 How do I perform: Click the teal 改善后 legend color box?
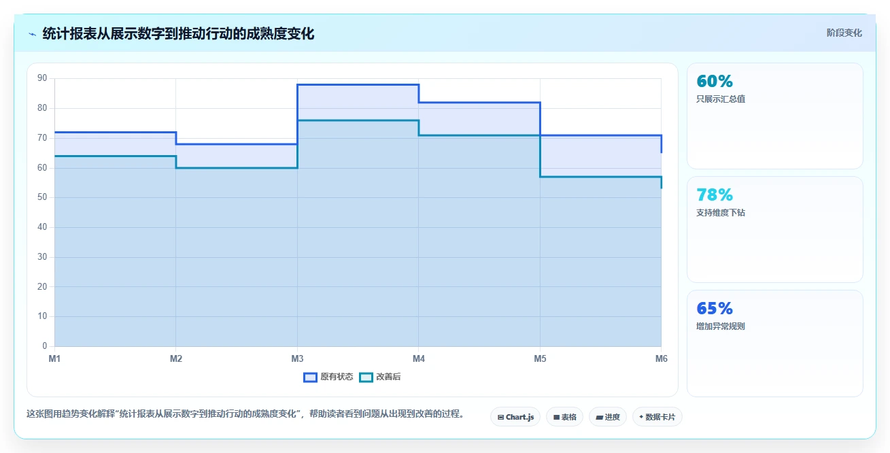[x=366, y=377]
